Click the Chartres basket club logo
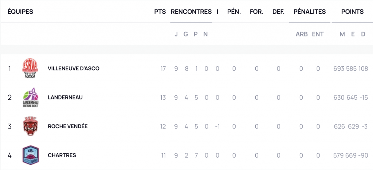The height and width of the screenshot is (170, 373). tap(31, 155)
